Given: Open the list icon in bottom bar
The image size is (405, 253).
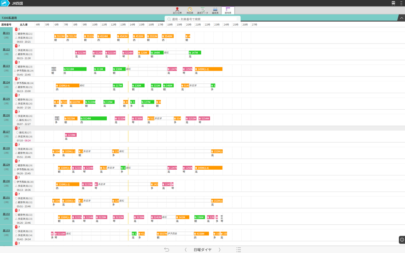Looking at the screenshot, I should pyautogui.click(x=239, y=250).
